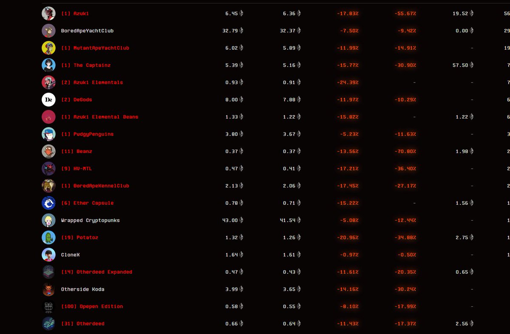The width and height of the screenshot is (510, 334).
Task: Open [2] Azuki Elementals collection
Action: (x=92, y=82)
